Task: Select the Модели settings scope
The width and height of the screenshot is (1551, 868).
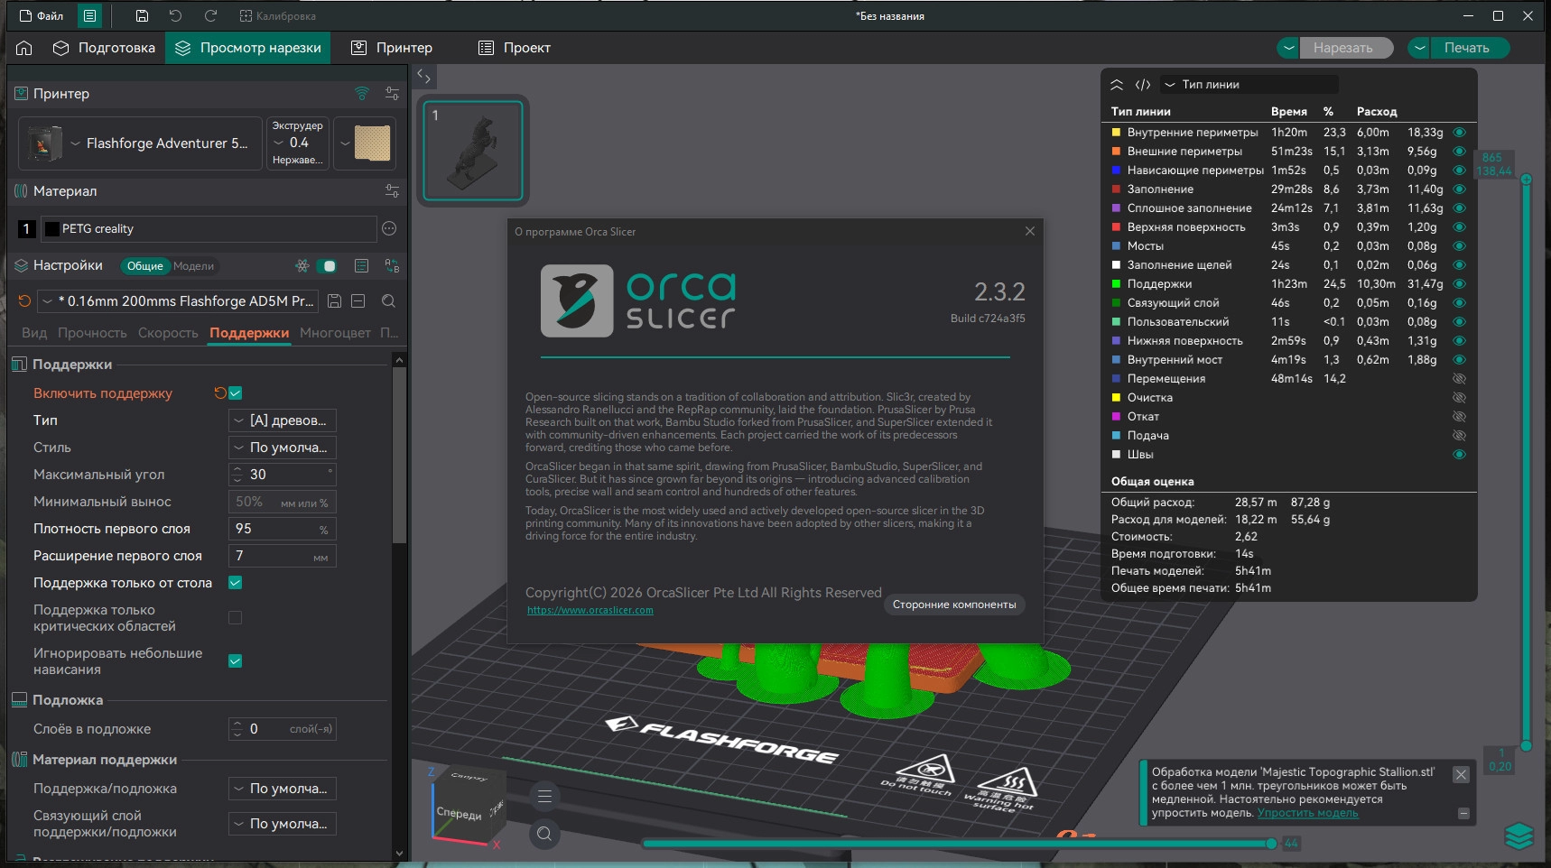Action: pyautogui.click(x=193, y=266)
